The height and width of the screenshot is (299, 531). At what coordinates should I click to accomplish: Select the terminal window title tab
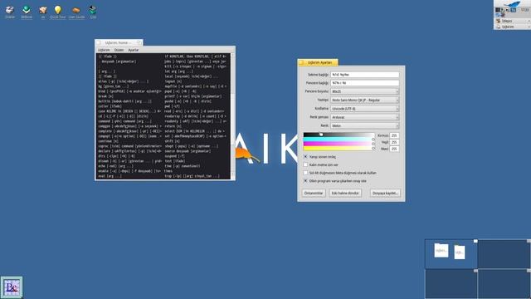pos(119,42)
